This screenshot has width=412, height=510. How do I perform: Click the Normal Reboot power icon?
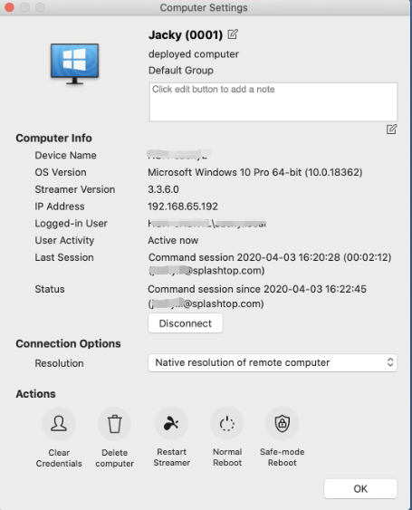[227, 423]
